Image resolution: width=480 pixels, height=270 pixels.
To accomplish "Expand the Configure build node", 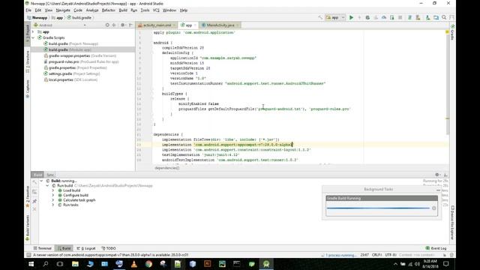I will click(53, 195).
